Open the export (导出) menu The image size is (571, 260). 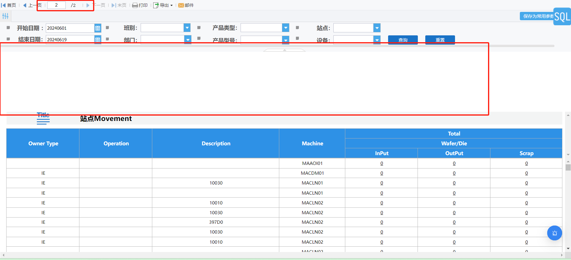pyautogui.click(x=163, y=5)
